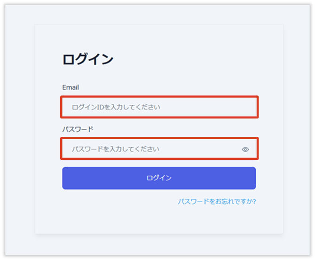
Task: Follow the forgot password link
Action: pos(217,202)
